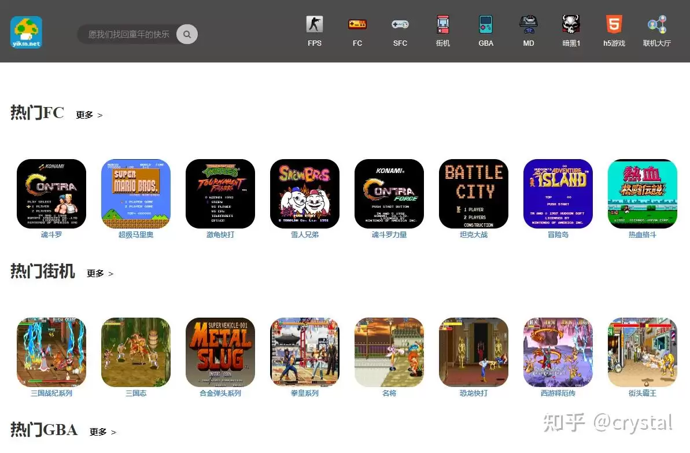The image size is (690, 453).
Task: Open the SFC controller category icon
Action: coord(400,24)
